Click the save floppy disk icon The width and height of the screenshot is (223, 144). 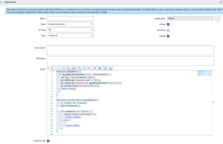[106, 69]
